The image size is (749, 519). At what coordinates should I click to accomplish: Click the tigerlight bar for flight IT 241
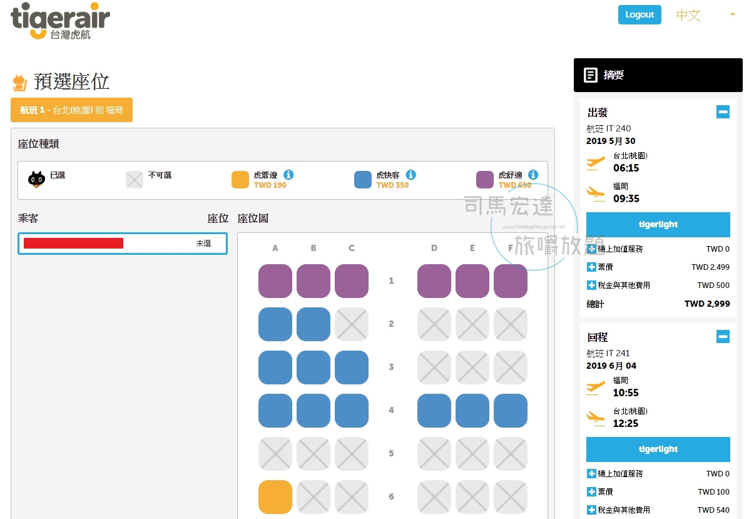click(x=658, y=450)
